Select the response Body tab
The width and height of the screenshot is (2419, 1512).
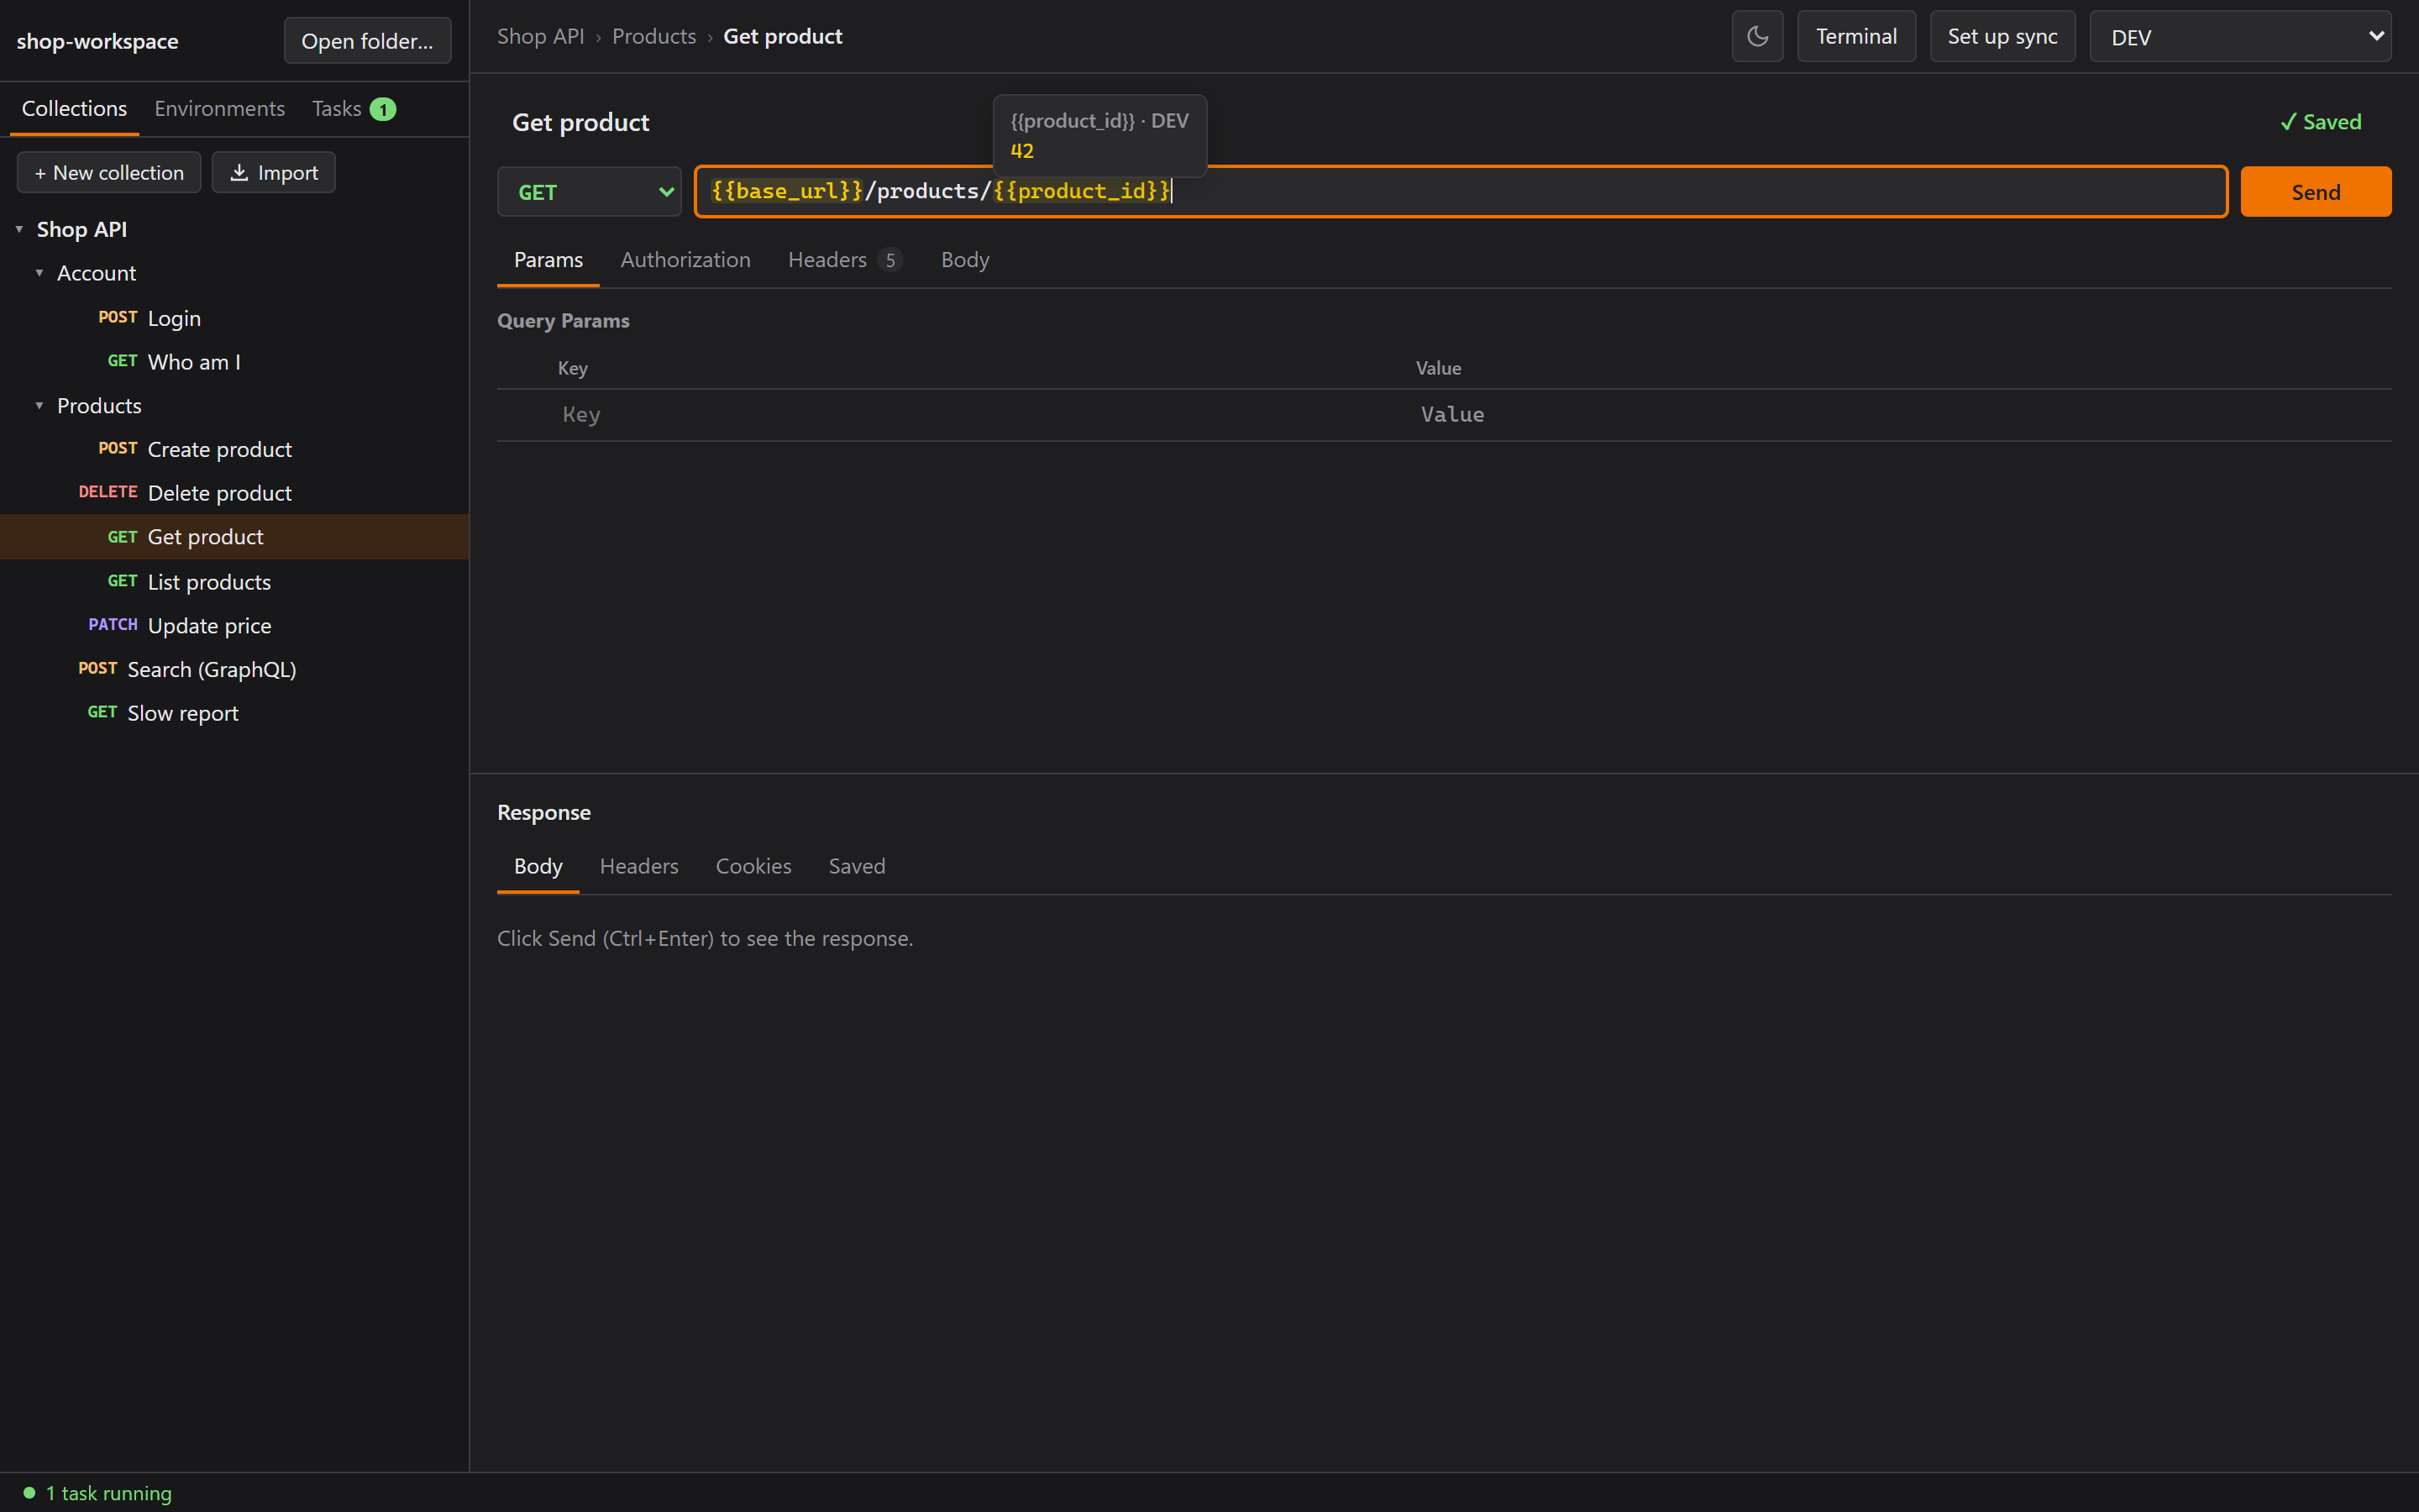(538, 866)
